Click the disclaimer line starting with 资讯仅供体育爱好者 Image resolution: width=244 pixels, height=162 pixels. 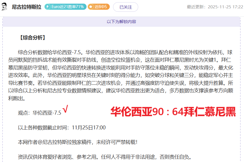(105, 157)
